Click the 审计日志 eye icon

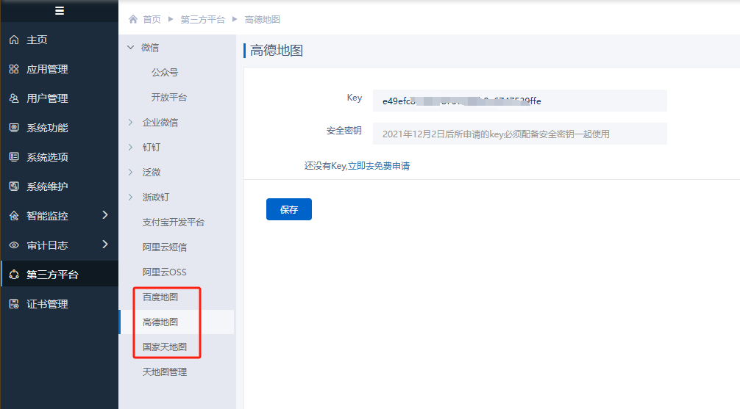[14, 245]
